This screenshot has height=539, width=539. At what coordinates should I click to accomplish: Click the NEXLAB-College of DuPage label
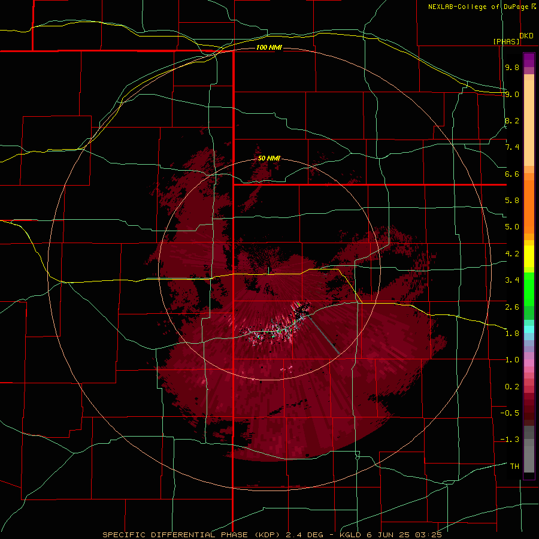(479, 7)
